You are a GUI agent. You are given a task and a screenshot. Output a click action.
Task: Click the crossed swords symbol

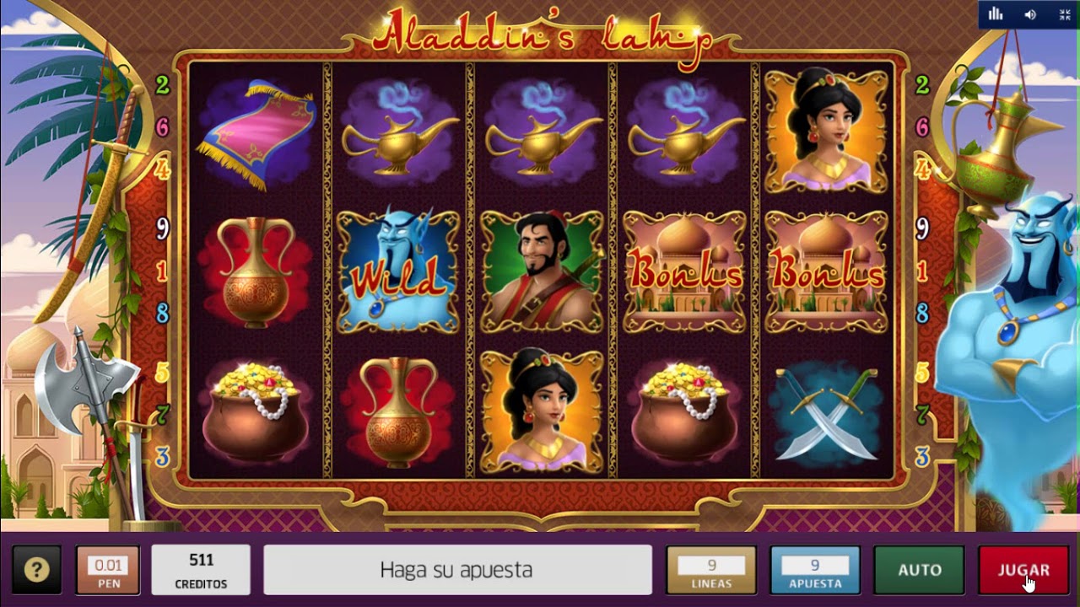pyautogui.click(x=827, y=412)
